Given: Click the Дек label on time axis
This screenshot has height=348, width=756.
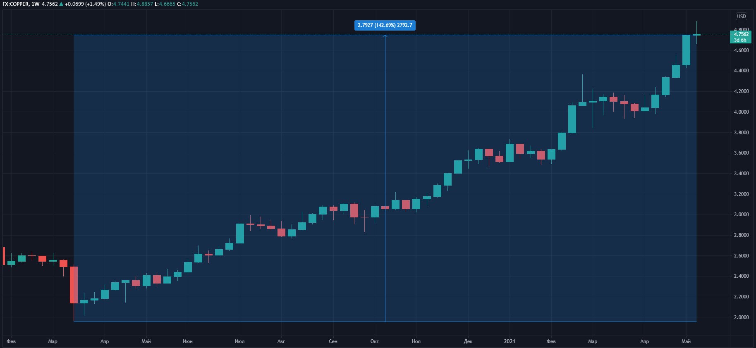Looking at the screenshot, I should click(468, 341).
